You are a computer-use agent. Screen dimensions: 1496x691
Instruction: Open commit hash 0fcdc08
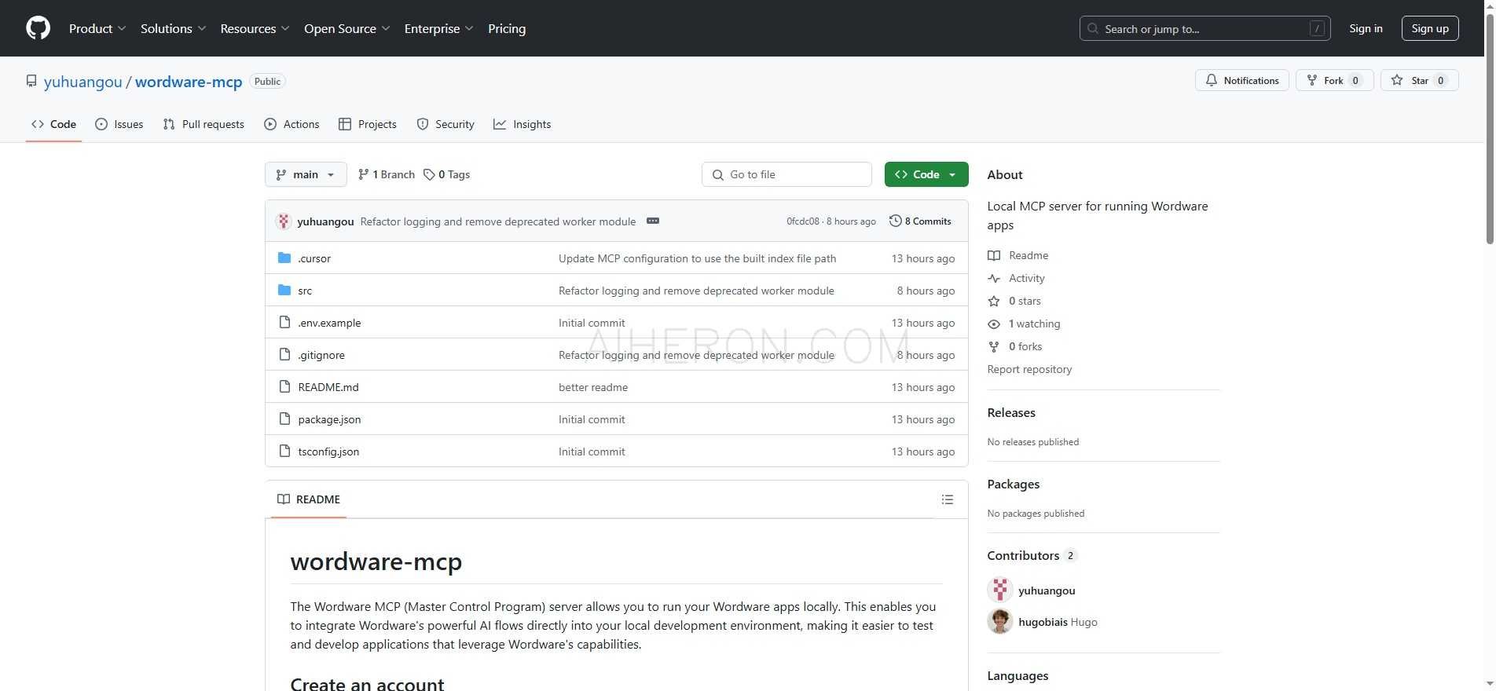click(x=802, y=221)
